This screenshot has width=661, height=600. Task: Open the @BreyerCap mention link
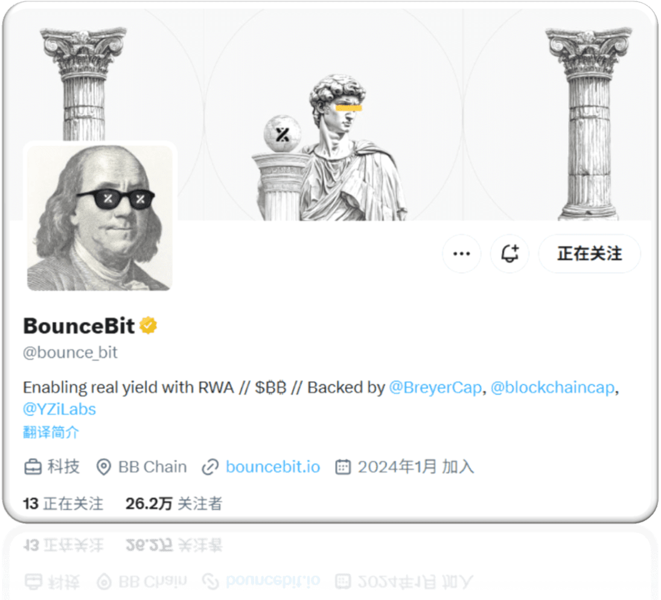pos(435,387)
